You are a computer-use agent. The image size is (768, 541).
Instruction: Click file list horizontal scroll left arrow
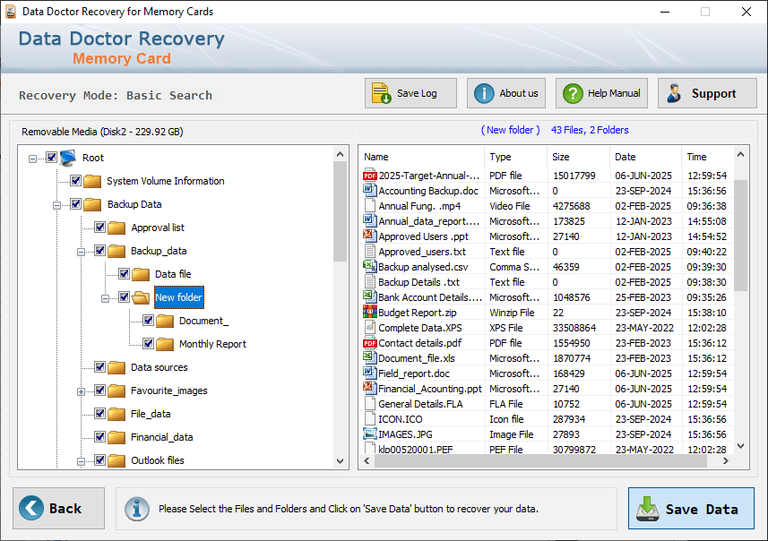point(367,460)
